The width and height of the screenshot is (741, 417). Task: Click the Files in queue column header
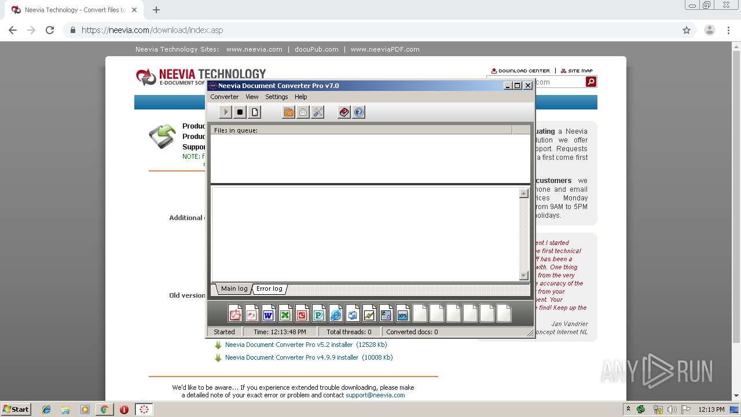pyautogui.click(x=361, y=130)
